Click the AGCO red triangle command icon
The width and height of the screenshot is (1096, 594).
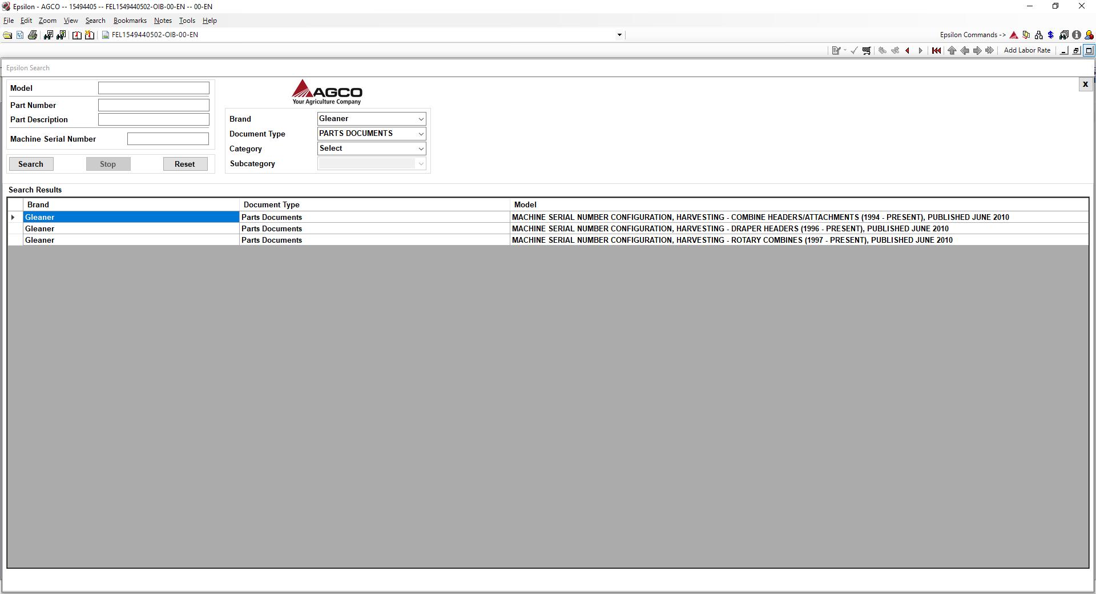point(1014,35)
